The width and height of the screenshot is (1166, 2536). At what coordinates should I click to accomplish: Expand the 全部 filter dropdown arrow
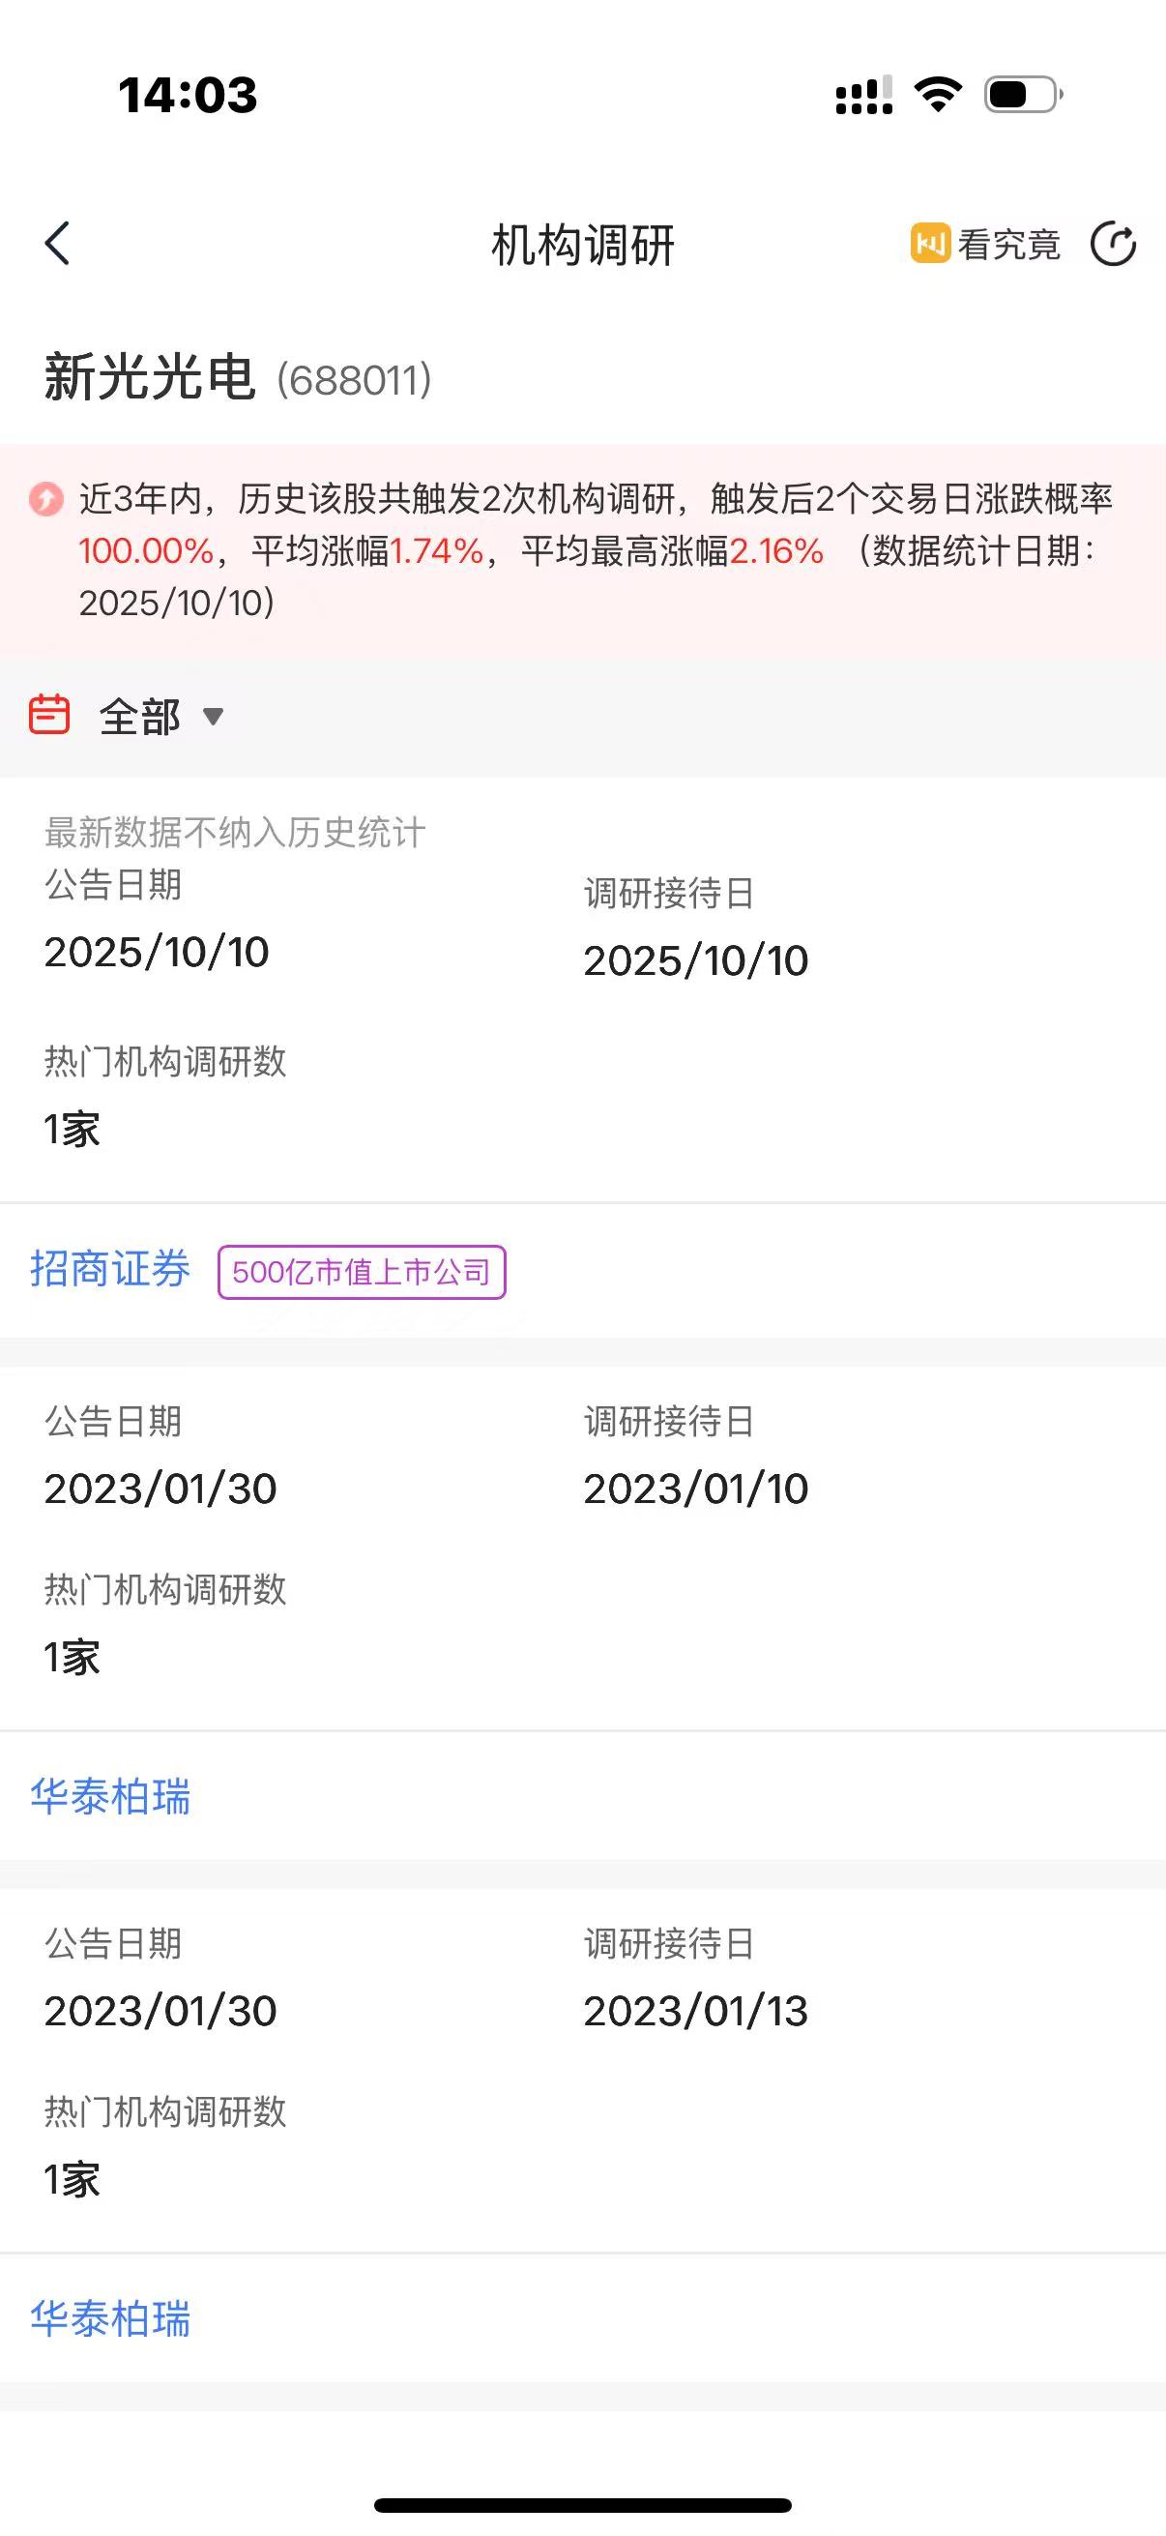coord(213,716)
